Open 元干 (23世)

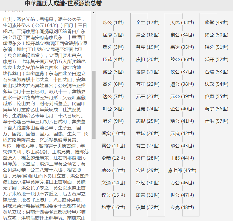[x=148, y=97]
